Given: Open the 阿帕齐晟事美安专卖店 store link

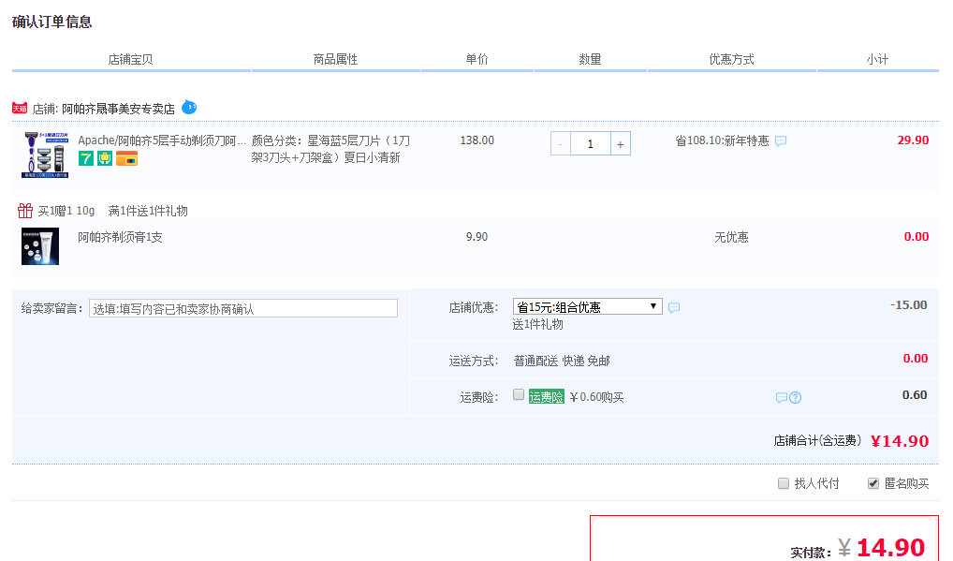Looking at the screenshot, I should tap(118, 109).
